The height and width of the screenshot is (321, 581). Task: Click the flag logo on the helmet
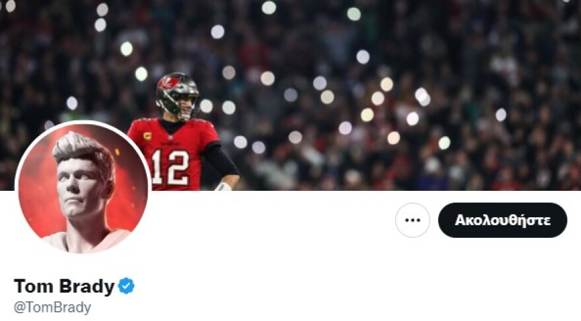pos(168,83)
